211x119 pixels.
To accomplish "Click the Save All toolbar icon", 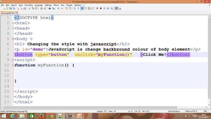I will (x=14, y=9).
